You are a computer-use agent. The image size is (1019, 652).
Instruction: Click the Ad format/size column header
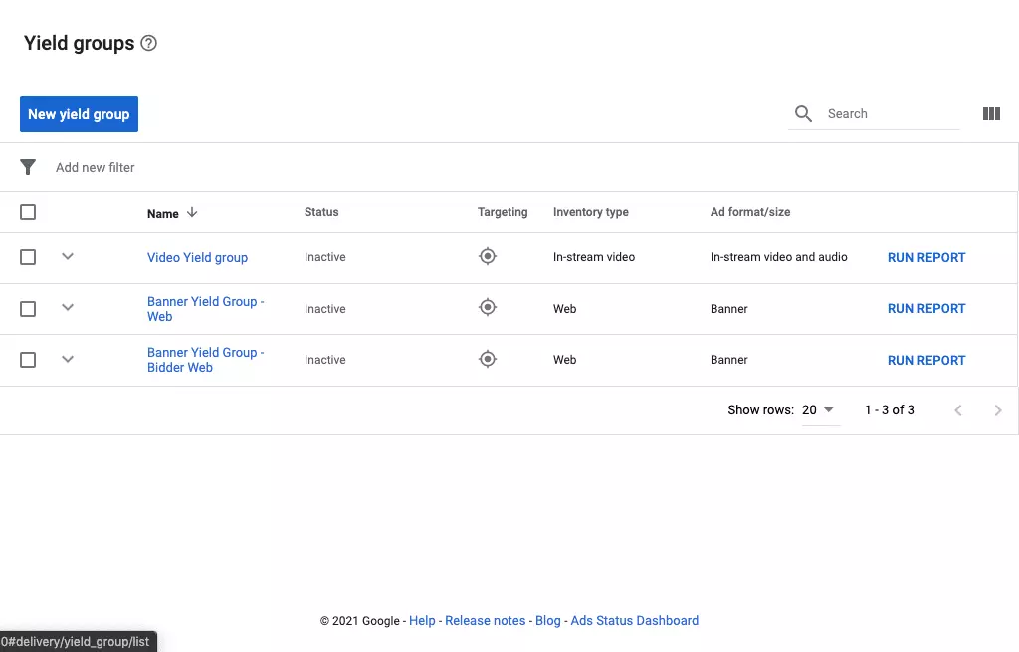(750, 212)
